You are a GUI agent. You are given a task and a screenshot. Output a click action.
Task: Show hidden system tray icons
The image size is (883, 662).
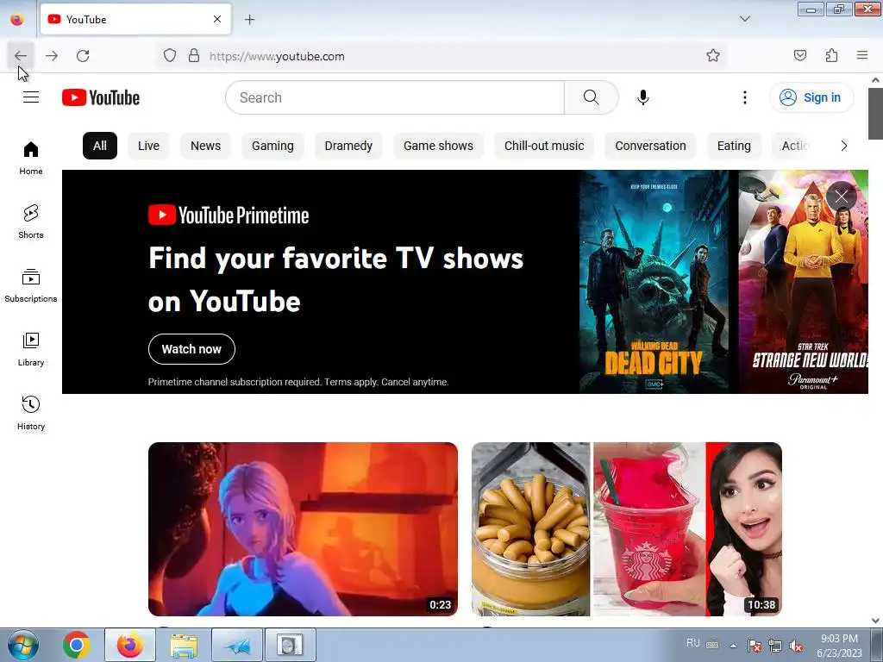click(733, 646)
